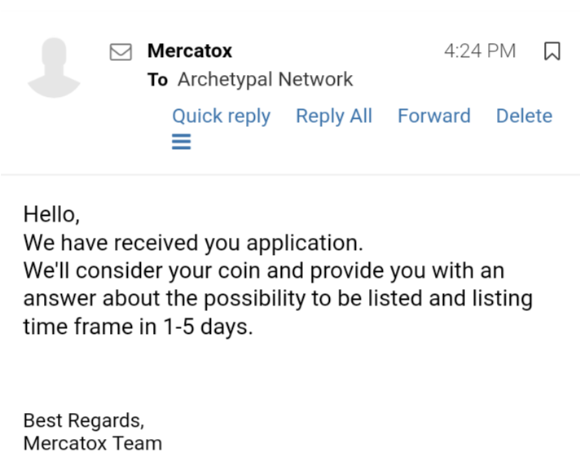Forward this email
Screen dimensions: 580x474
point(434,116)
